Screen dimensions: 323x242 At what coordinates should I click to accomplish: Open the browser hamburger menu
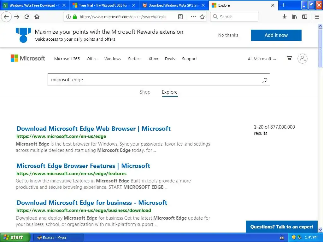click(x=317, y=17)
